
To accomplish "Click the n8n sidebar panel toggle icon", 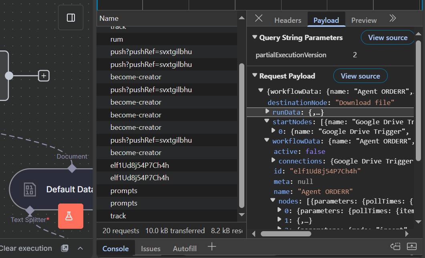I will click(x=71, y=18).
